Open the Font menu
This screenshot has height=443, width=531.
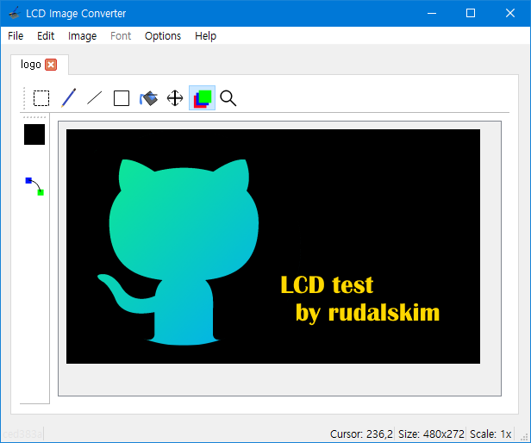tap(121, 36)
